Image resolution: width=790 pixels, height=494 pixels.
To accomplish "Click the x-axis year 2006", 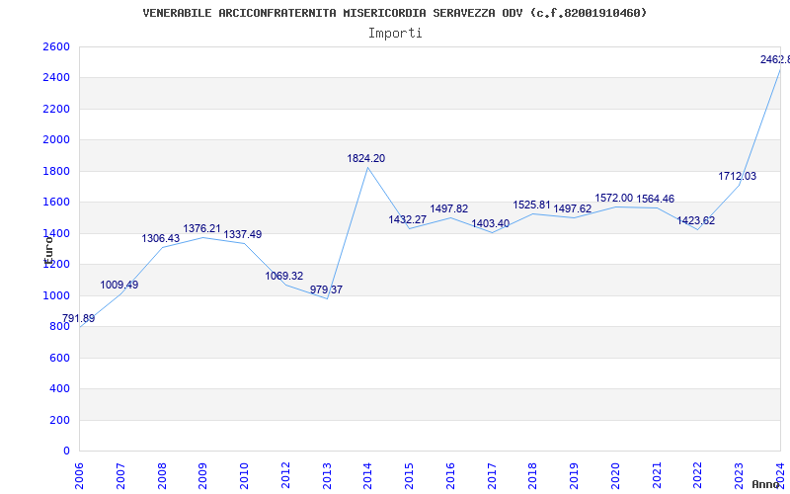I will 79,476.
